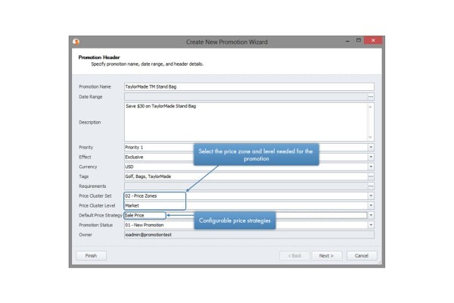
Task: Click the '01 - New Promotion' status value
Action: (x=145, y=225)
